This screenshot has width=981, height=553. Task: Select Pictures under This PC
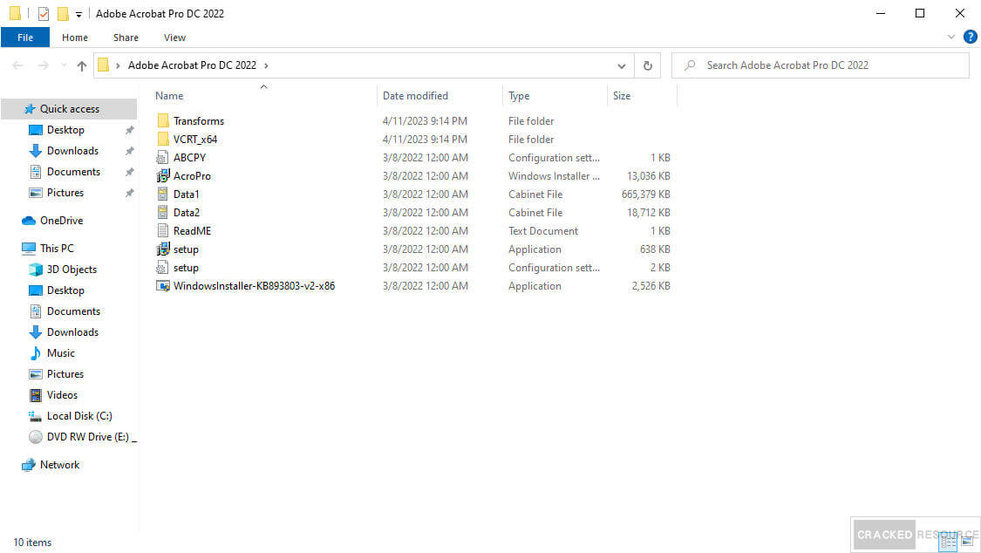click(65, 374)
